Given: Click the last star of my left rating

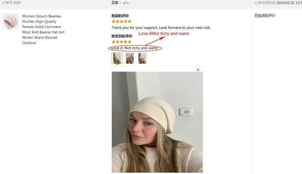Looking at the screenshot, I should point(130,21).
